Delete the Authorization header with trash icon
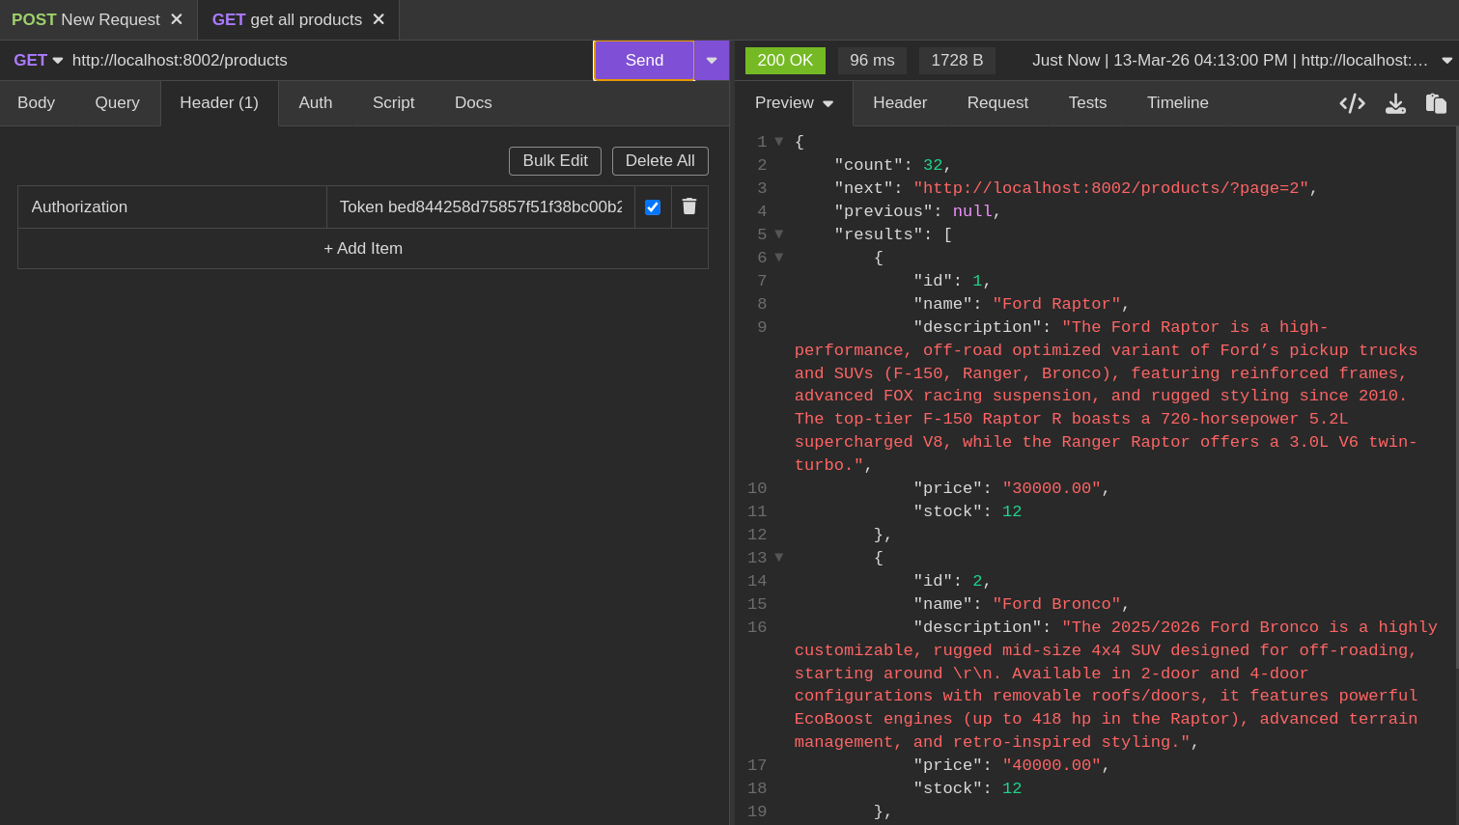The image size is (1459, 825). (689, 206)
